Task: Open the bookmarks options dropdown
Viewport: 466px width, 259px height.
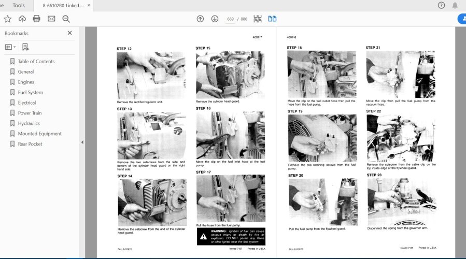Action: (x=10, y=47)
